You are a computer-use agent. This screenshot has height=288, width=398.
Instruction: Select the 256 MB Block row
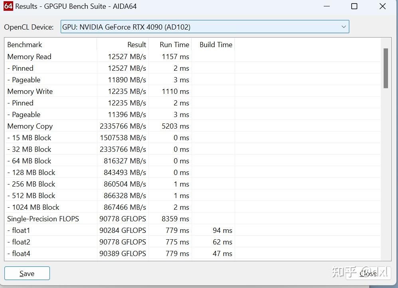[x=192, y=184]
